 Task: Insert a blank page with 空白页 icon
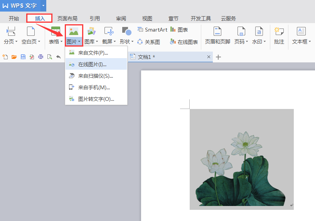point(31,31)
